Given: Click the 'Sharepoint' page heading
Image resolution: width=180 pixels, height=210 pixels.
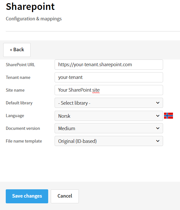Looking at the screenshot, I should click(x=30, y=7).
